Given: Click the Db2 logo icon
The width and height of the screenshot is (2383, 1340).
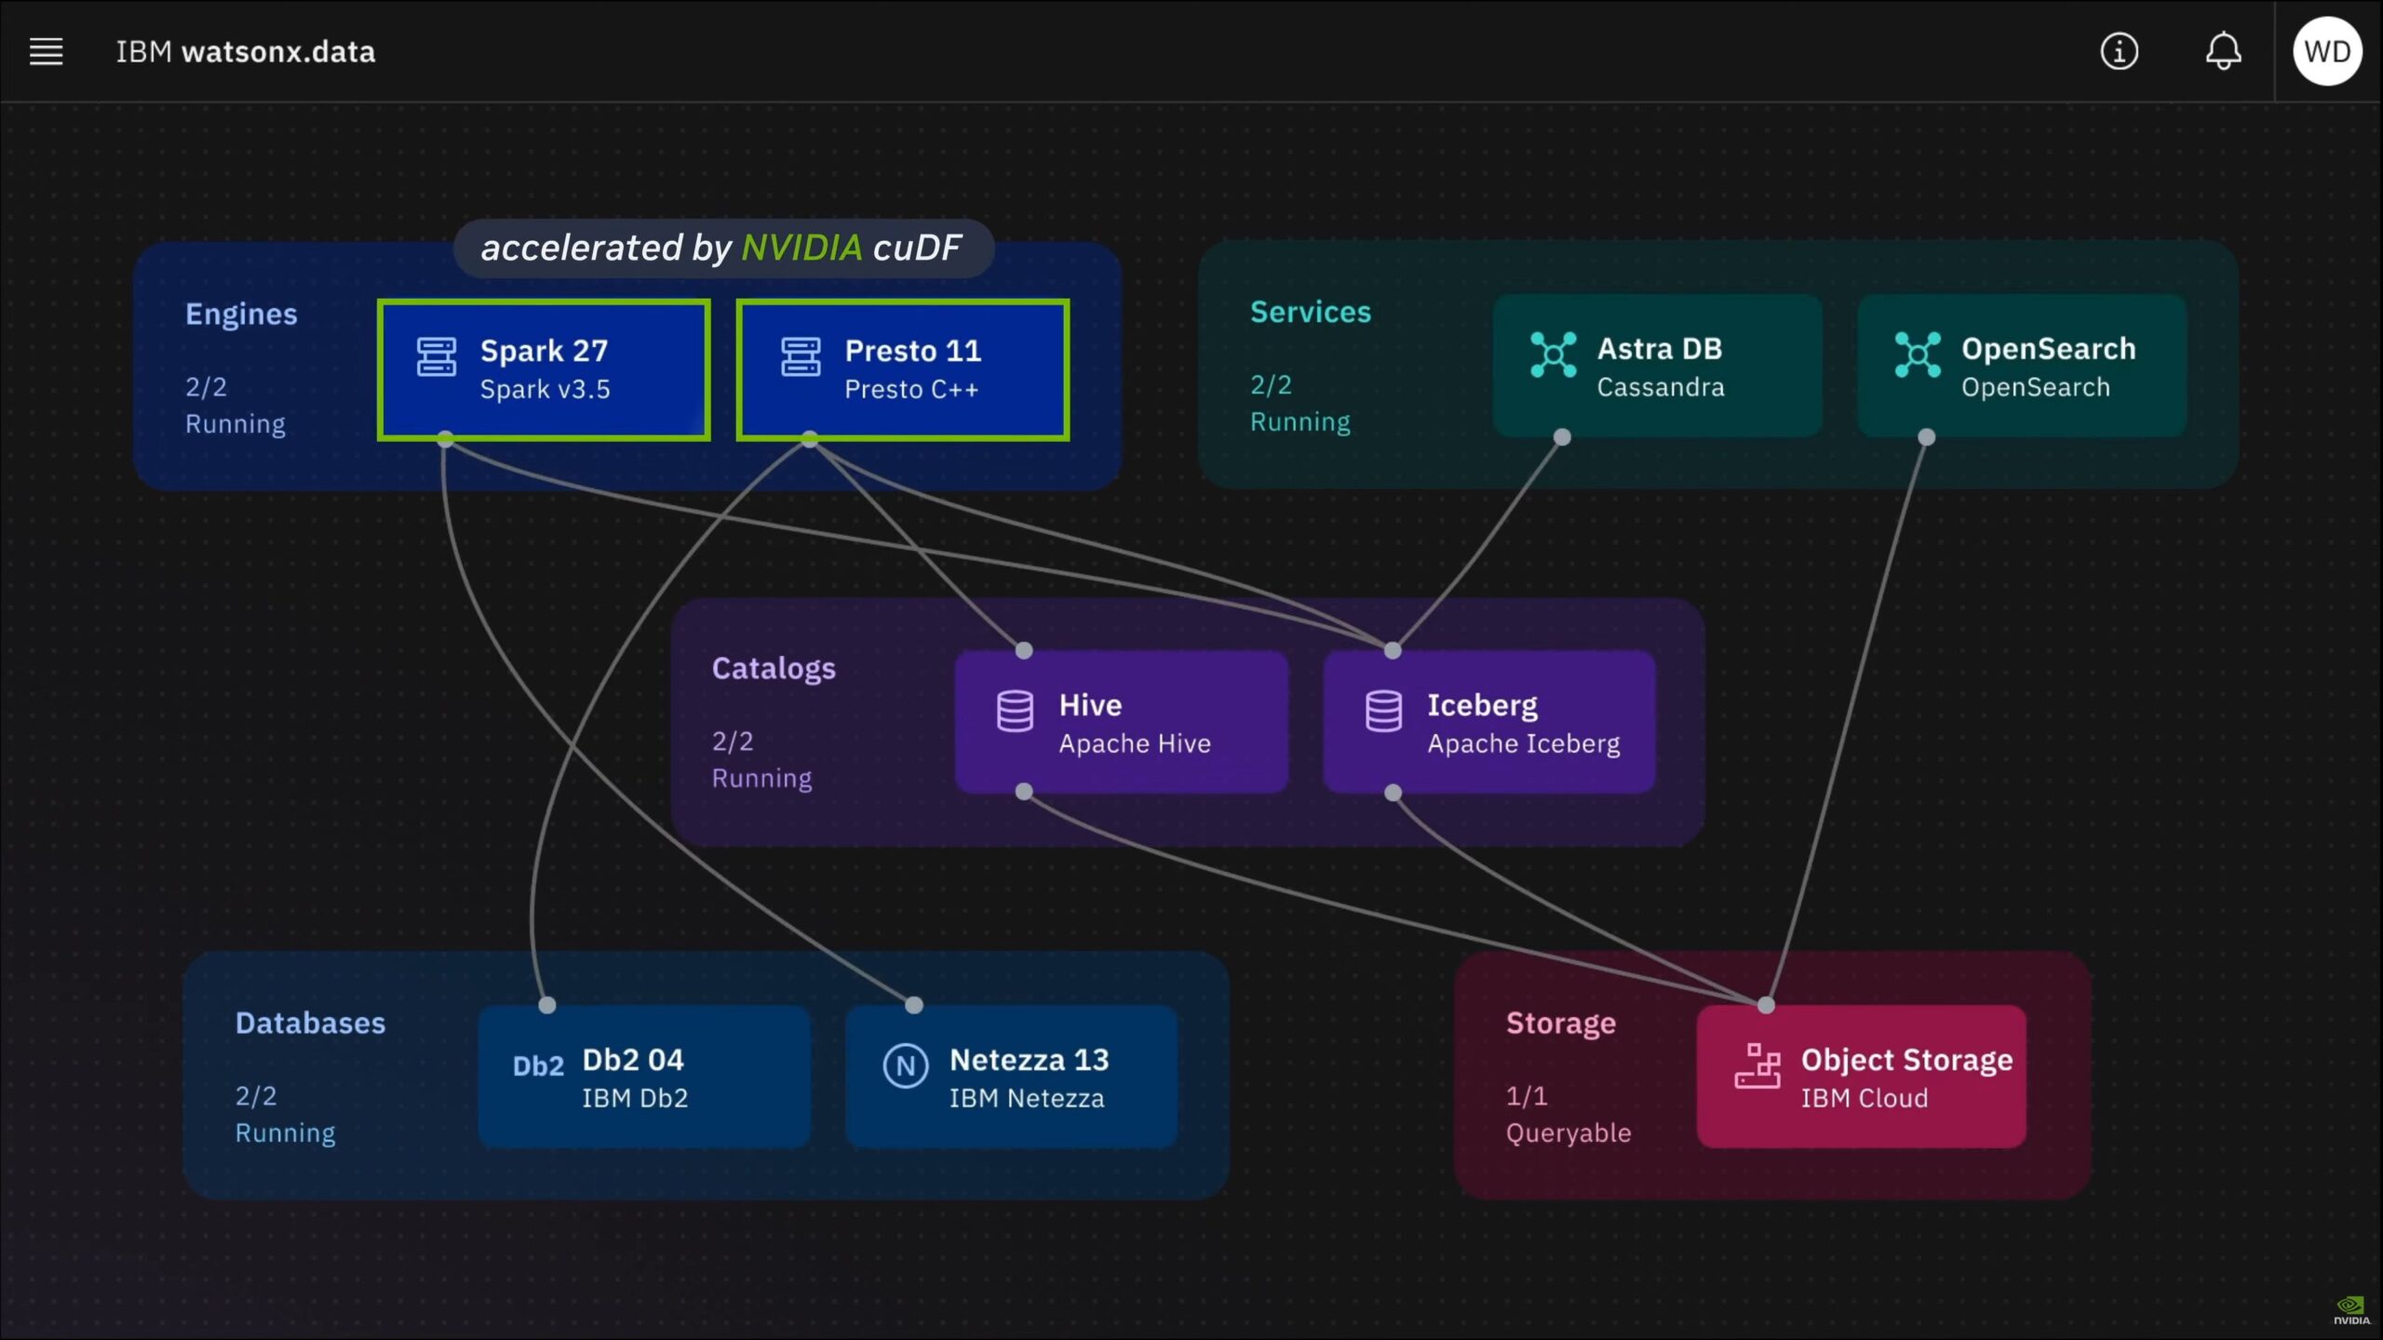Looking at the screenshot, I should (538, 1066).
